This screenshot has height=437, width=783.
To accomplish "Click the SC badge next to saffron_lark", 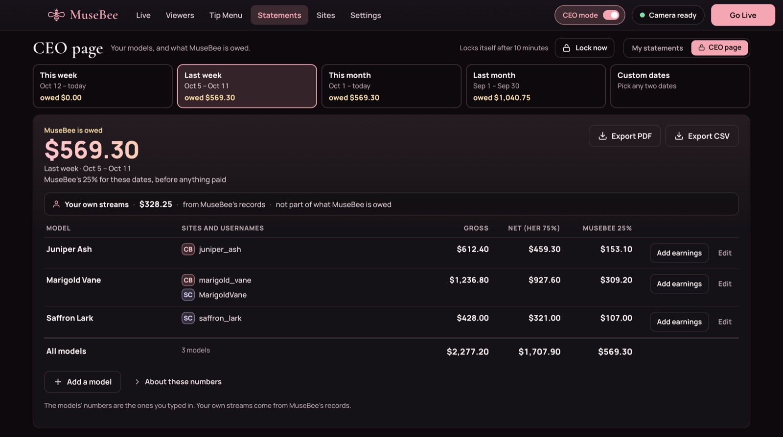I will [x=188, y=318].
